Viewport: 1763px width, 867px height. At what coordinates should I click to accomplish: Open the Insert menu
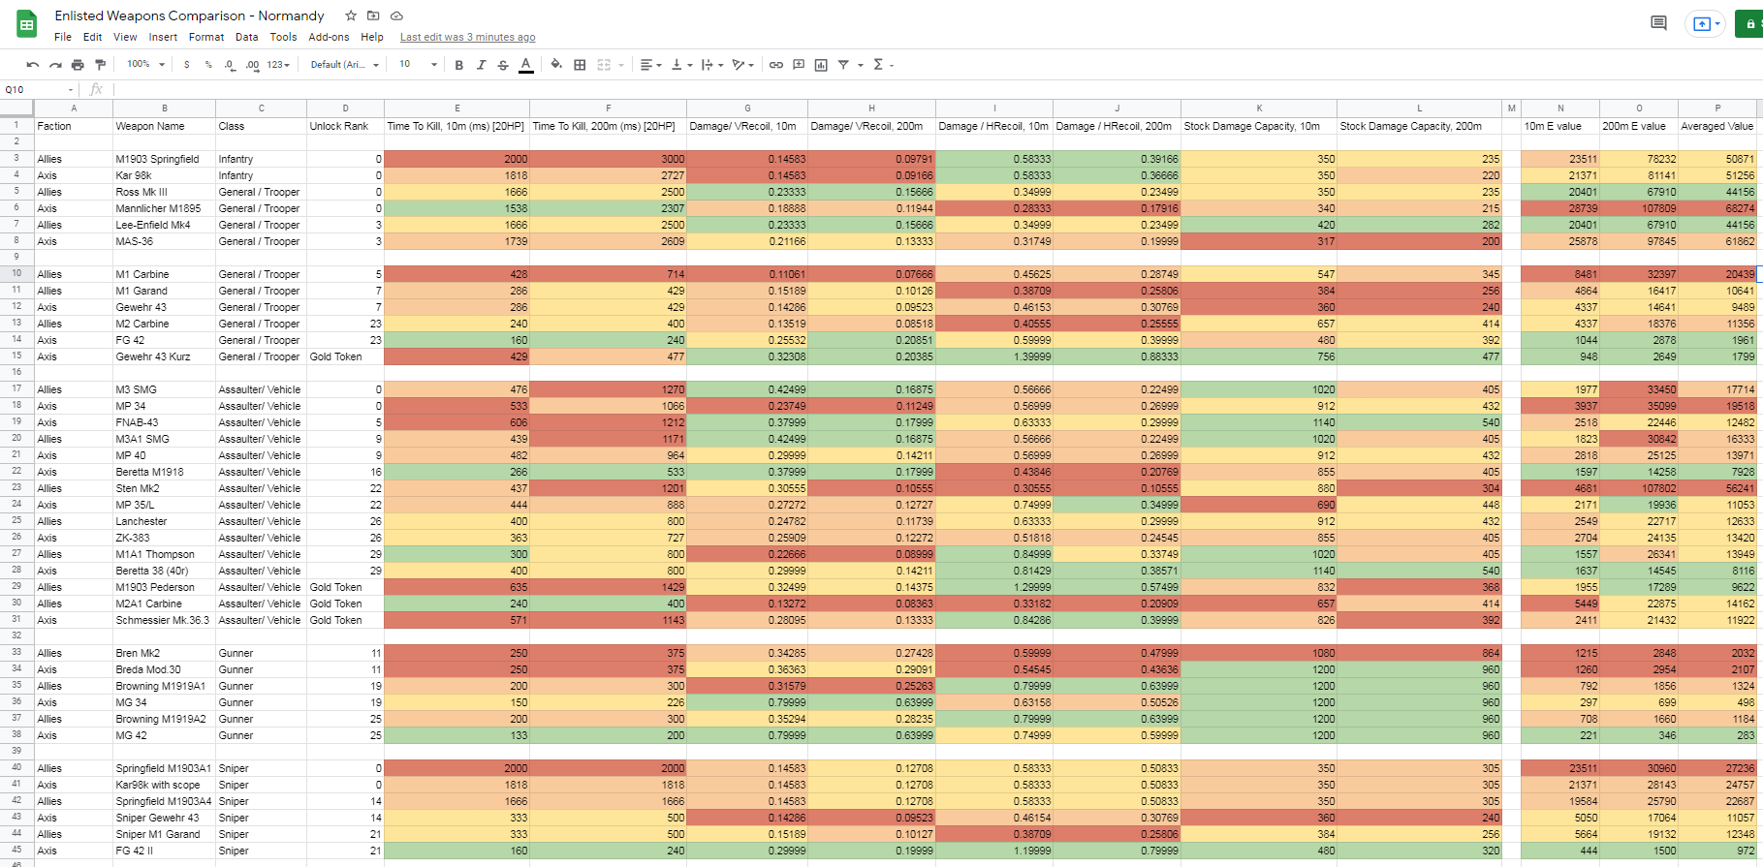tap(163, 37)
